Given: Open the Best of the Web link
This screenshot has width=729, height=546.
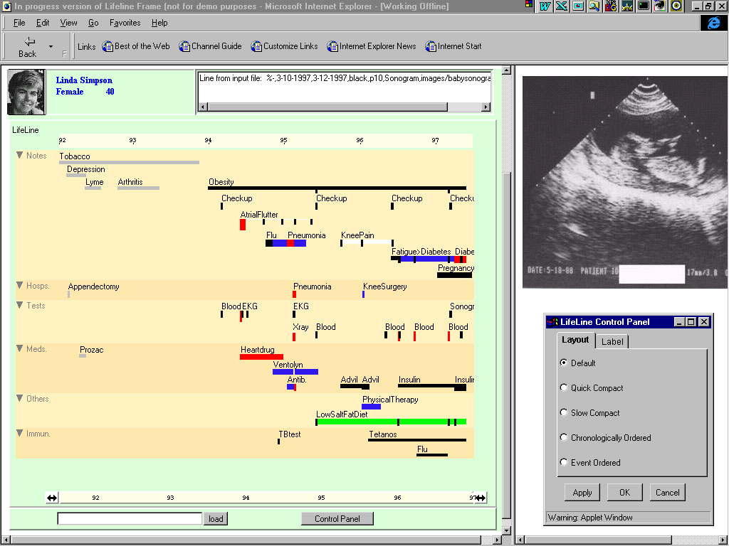Looking at the screenshot, I should pyautogui.click(x=136, y=46).
